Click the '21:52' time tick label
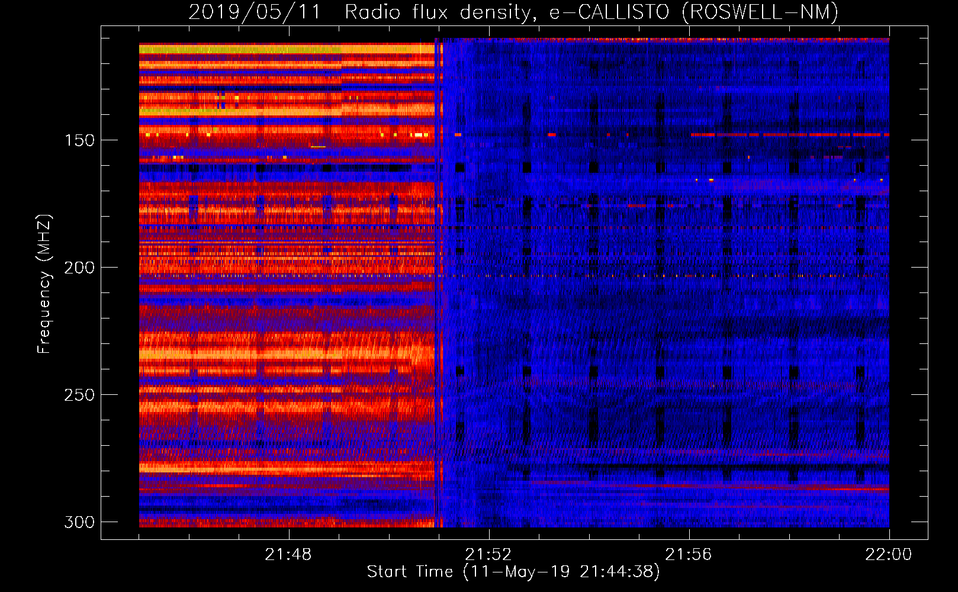958x592 pixels. tap(488, 554)
